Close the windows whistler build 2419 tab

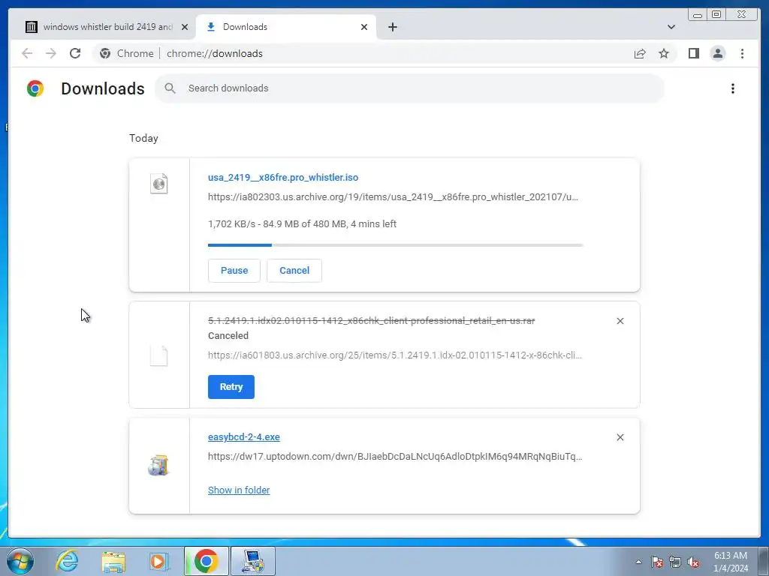185,27
